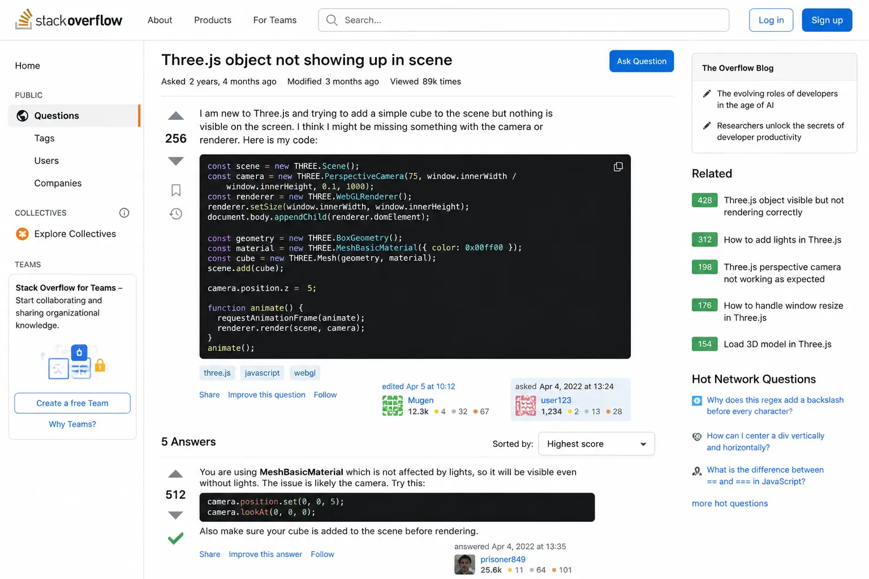Click site icon beside regex backslash question
The image size is (869, 579).
click(697, 401)
